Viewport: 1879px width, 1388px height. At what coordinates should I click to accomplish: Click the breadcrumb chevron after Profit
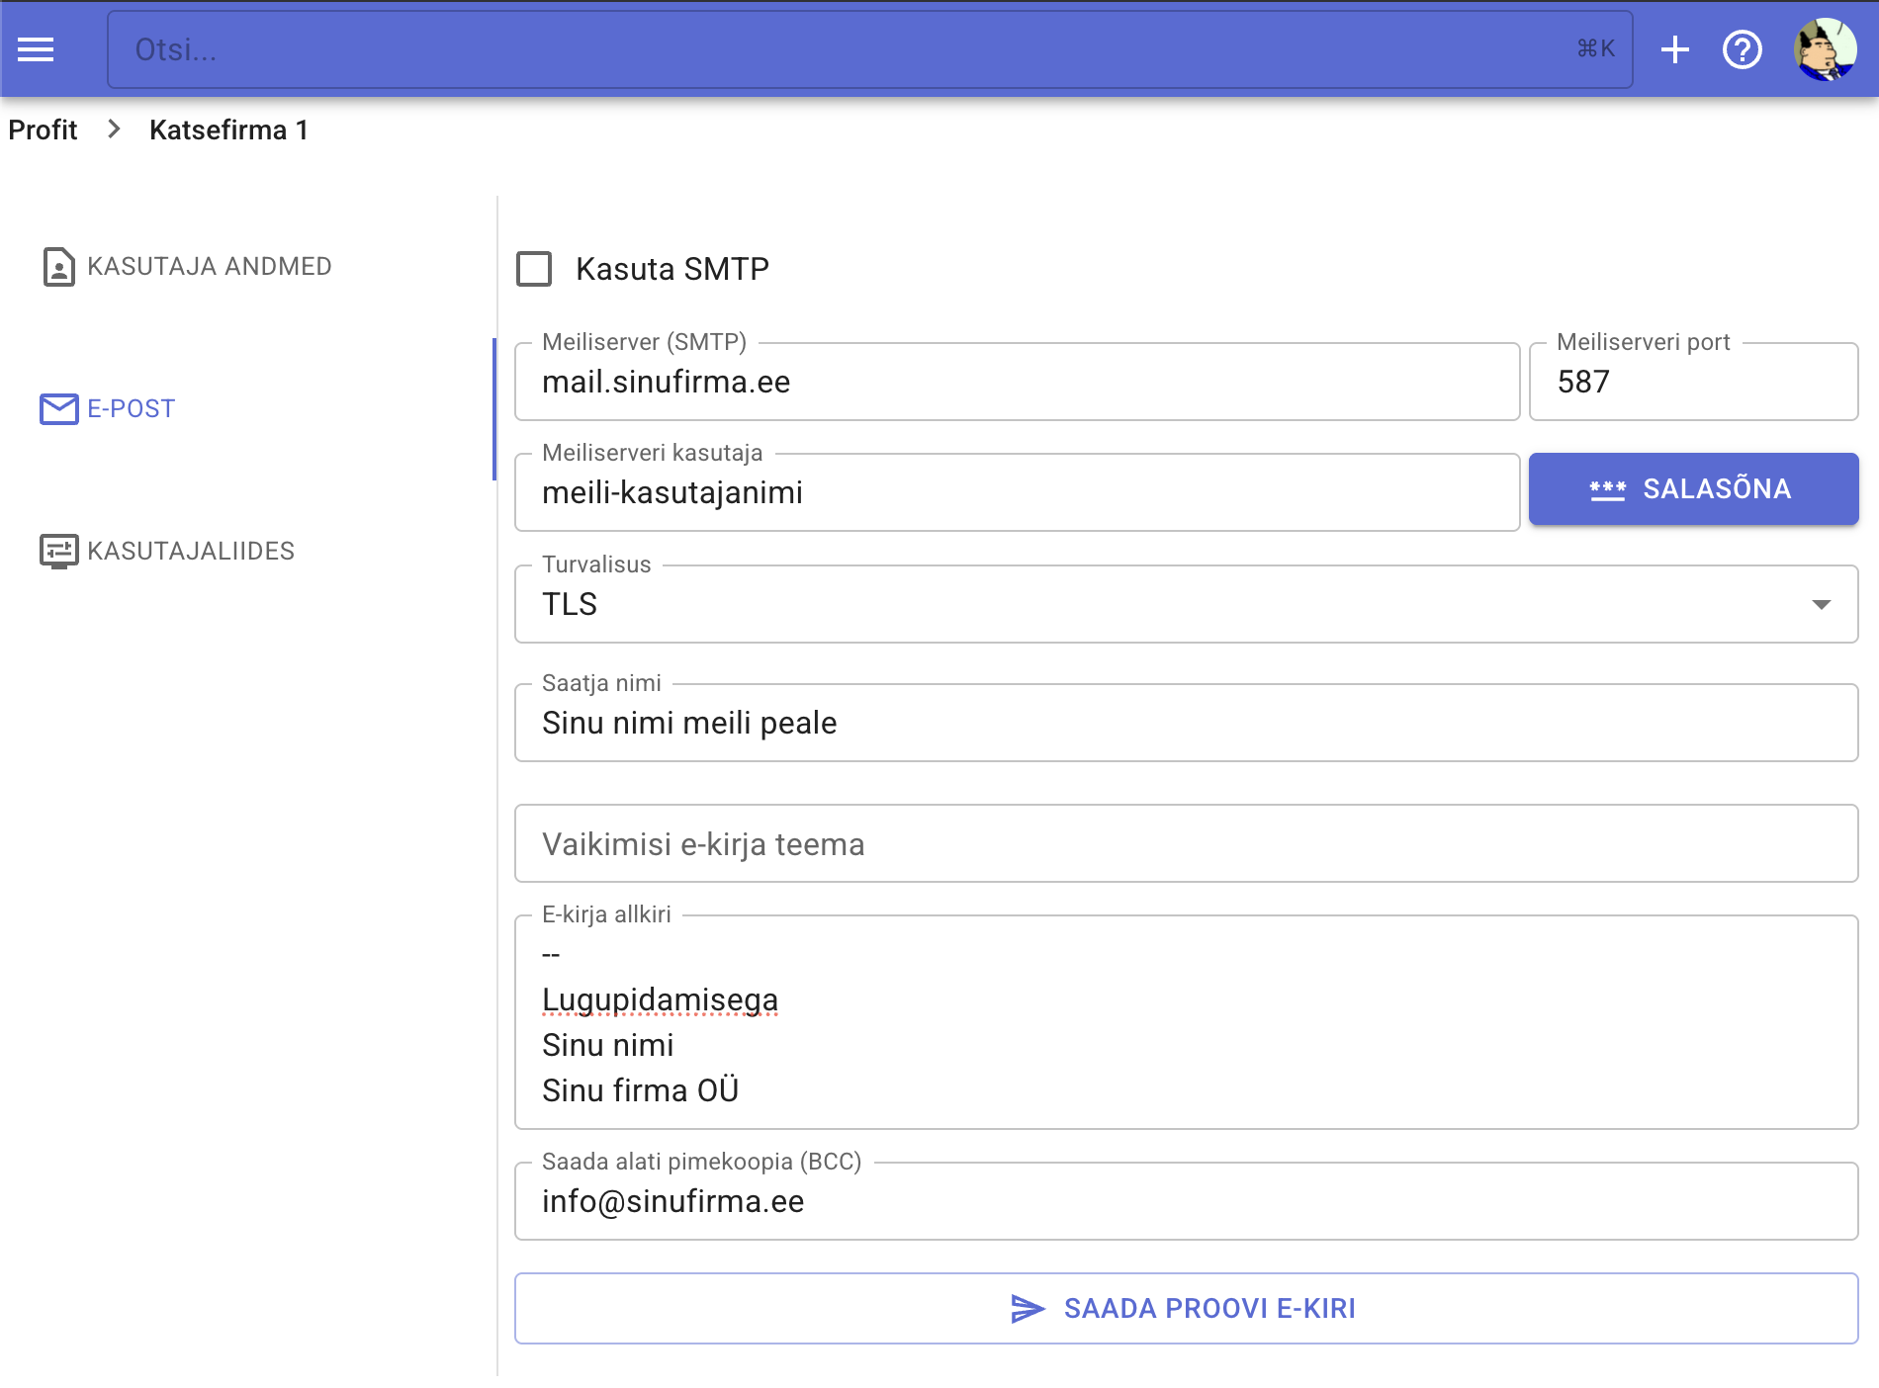pos(114,130)
